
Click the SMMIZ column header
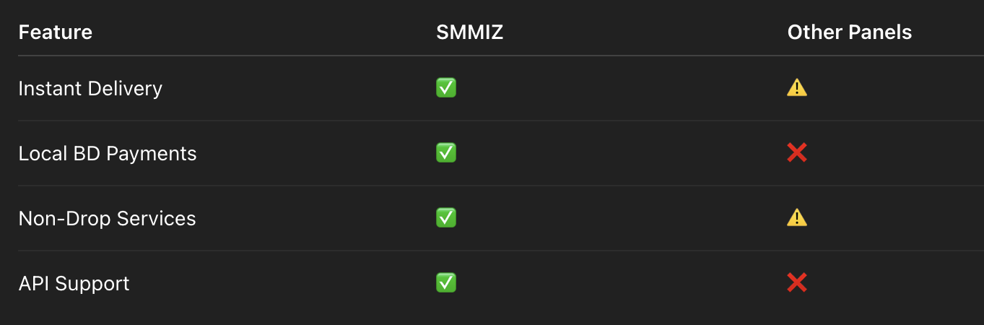coord(469,32)
